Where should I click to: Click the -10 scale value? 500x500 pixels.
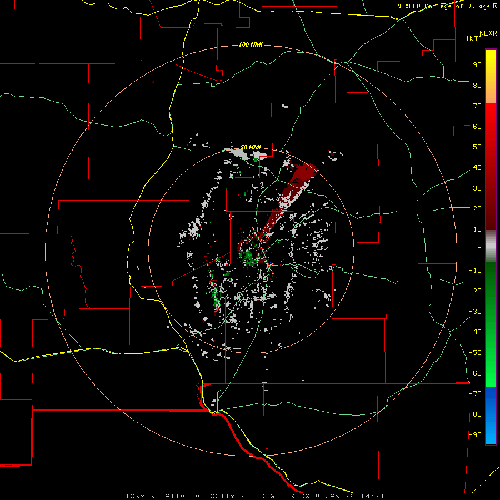[475, 271]
